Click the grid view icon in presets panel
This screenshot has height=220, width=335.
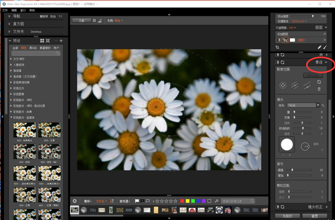pyautogui.click(x=42, y=41)
